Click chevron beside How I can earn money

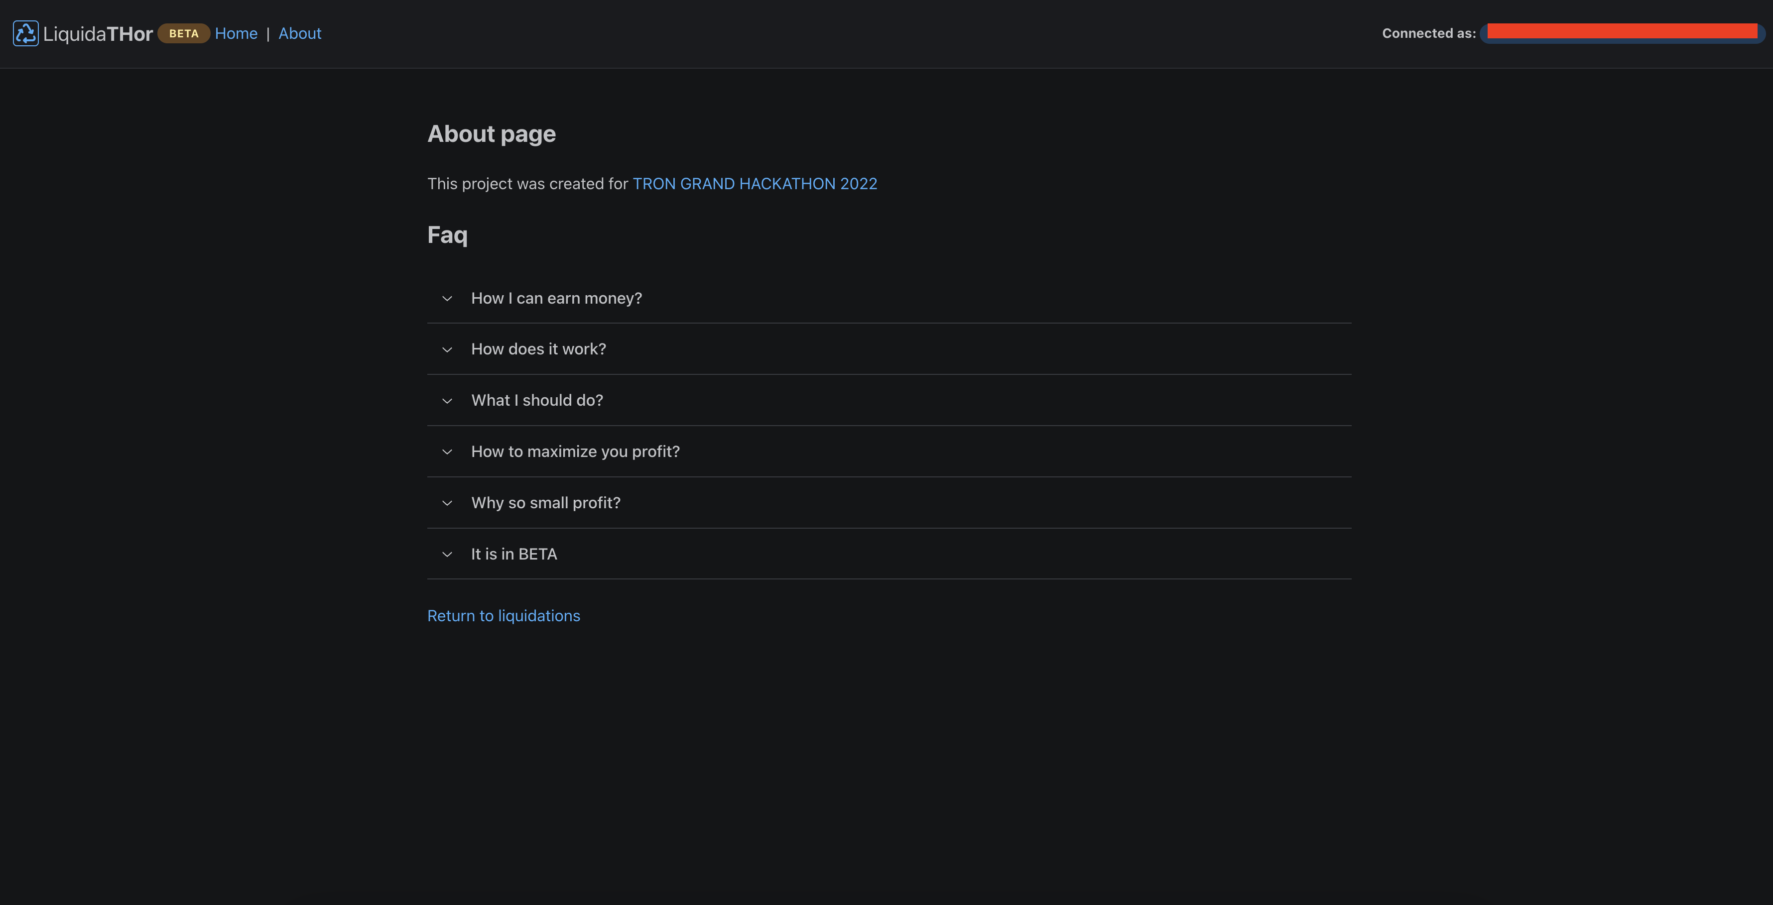click(x=447, y=299)
